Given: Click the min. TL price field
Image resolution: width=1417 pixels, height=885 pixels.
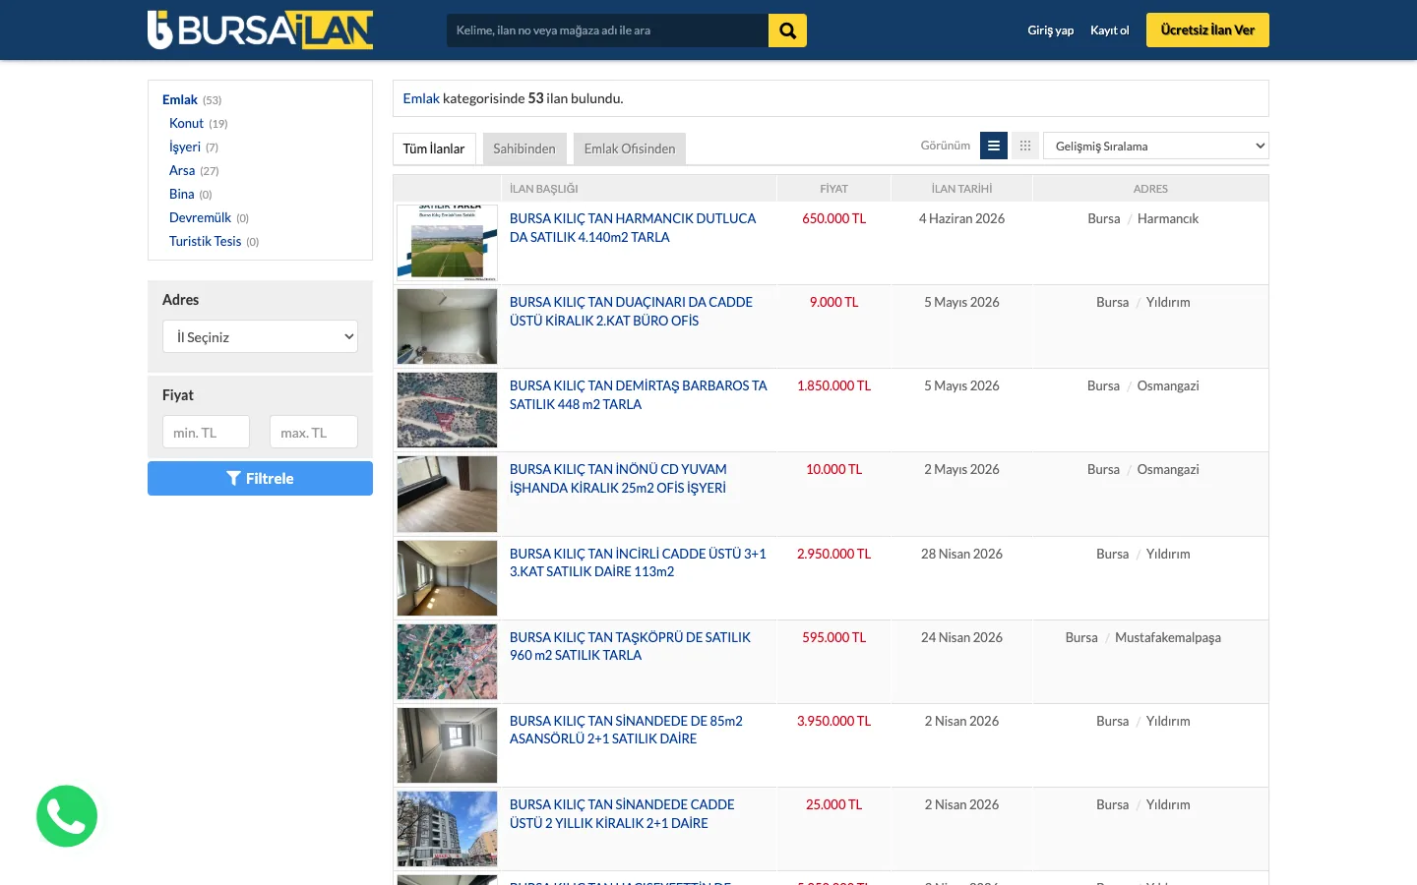Looking at the screenshot, I should click(x=206, y=432).
